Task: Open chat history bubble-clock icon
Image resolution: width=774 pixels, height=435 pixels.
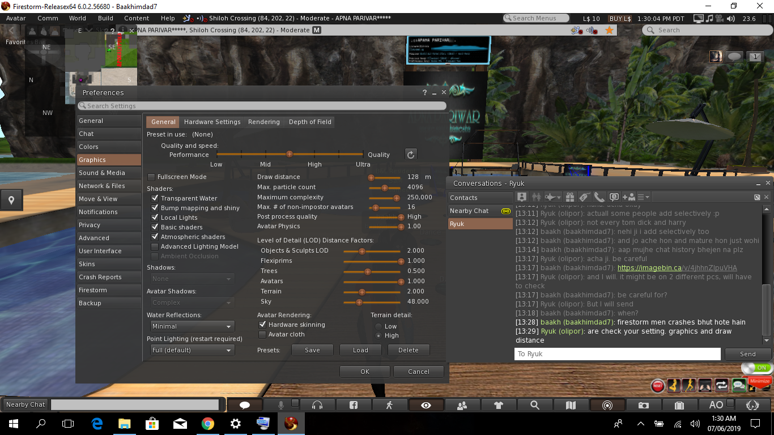Action: 614,197
